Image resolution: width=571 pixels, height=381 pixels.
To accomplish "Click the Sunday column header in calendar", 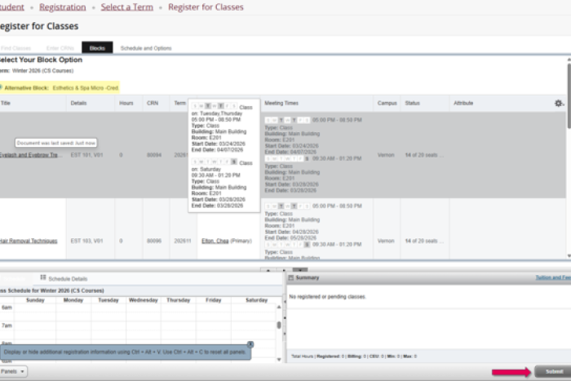I will [x=35, y=300].
